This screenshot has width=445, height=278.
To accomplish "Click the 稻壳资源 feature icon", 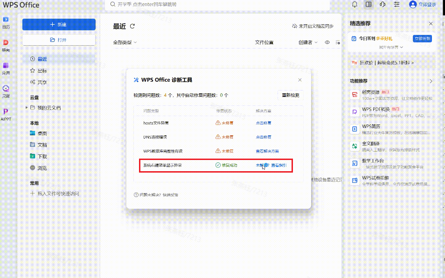I will [x=355, y=95].
